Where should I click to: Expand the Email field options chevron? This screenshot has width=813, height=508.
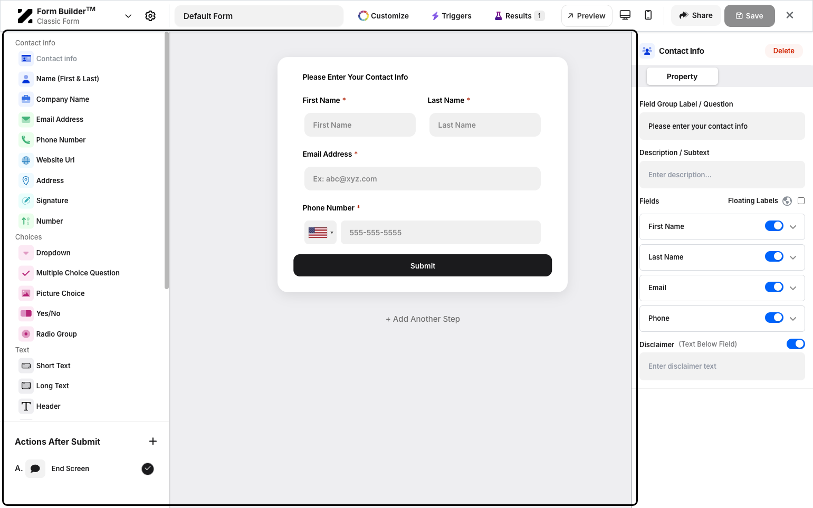tap(793, 288)
